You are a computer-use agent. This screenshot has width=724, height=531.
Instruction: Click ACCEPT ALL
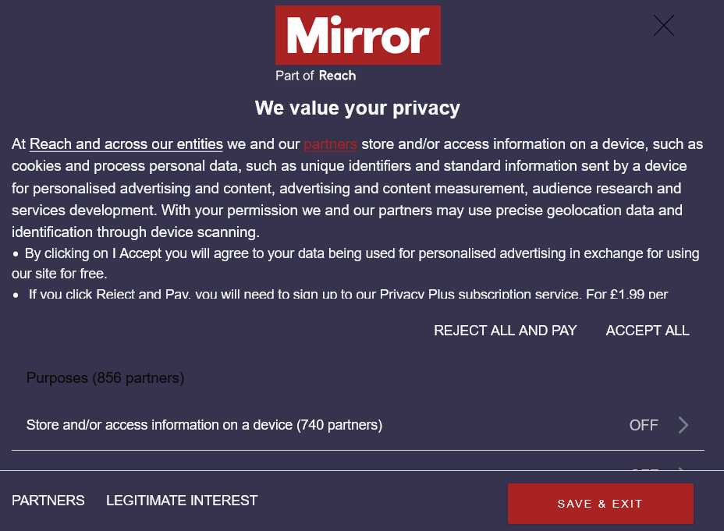pyautogui.click(x=648, y=331)
